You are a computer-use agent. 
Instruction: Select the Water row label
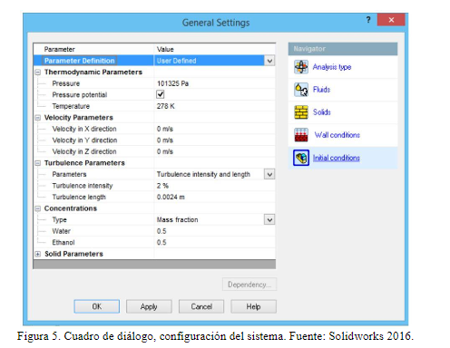click(x=61, y=231)
